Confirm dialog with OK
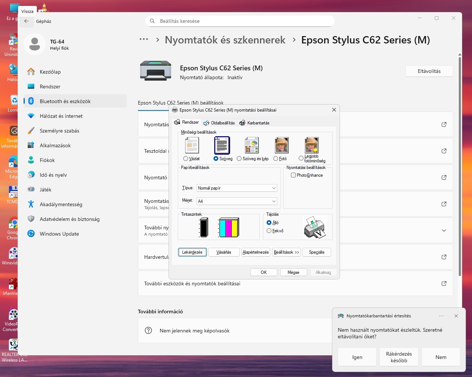The width and height of the screenshot is (472, 377). pos(264,272)
